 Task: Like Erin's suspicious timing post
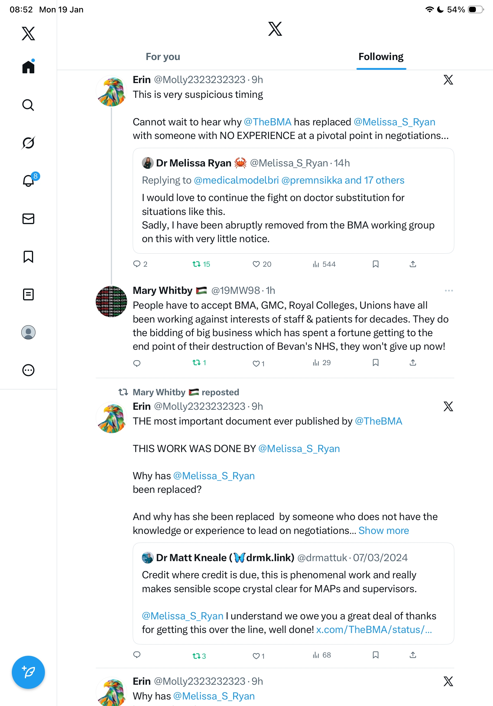(256, 264)
